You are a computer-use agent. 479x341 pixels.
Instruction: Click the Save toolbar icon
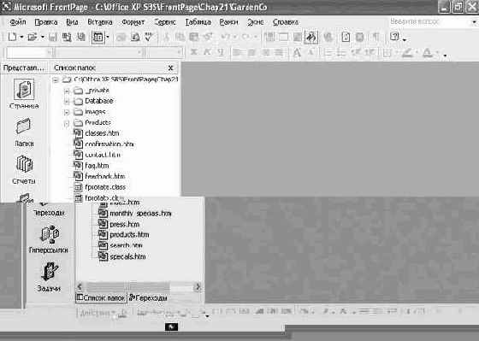pos(53,38)
